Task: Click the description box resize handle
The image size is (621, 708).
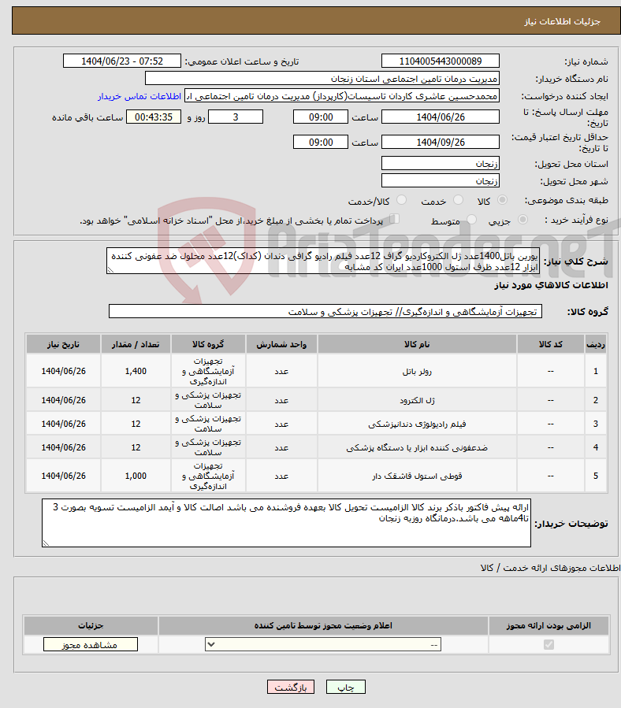Action: 110,270
